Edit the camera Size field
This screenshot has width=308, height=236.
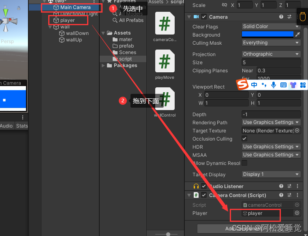[x=271, y=63]
